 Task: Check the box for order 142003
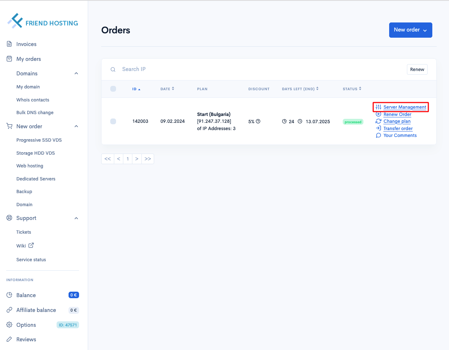pos(113,121)
